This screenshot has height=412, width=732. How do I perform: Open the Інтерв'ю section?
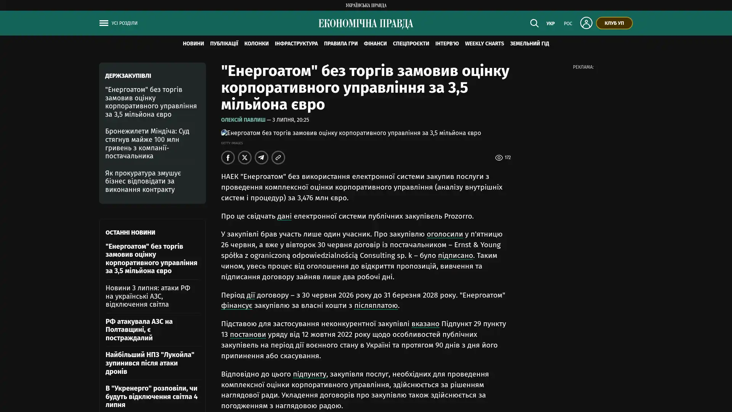click(x=447, y=44)
